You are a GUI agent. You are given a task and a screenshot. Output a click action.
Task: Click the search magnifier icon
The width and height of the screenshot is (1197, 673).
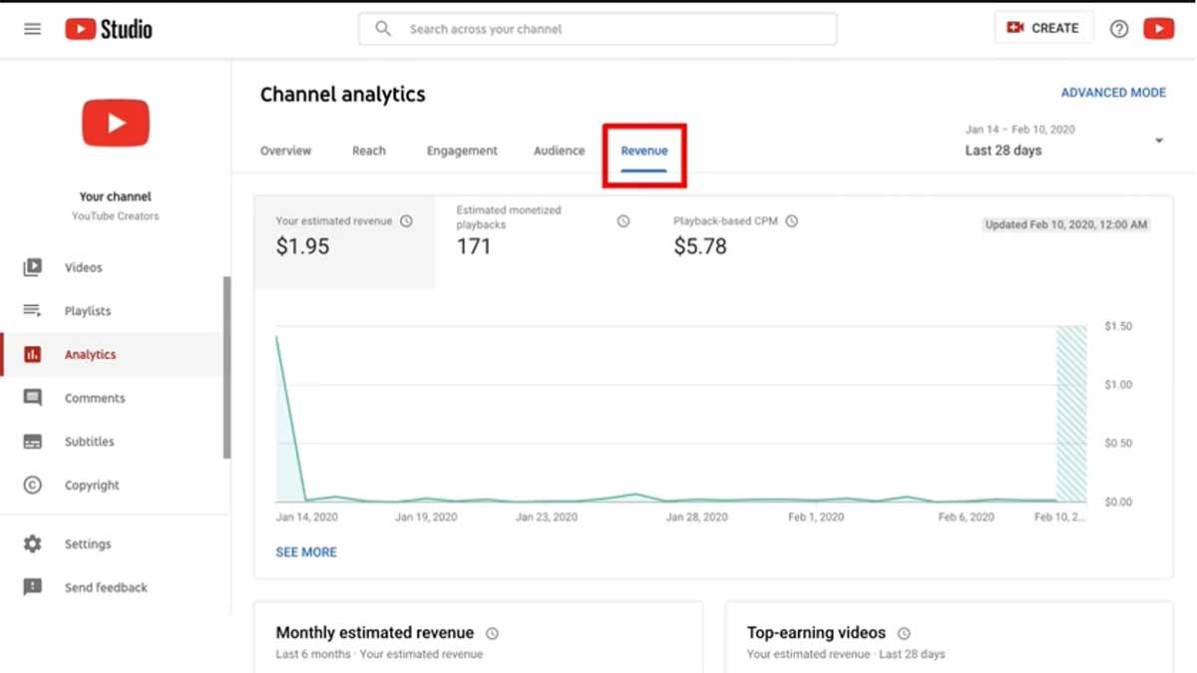[x=383, y=29]
